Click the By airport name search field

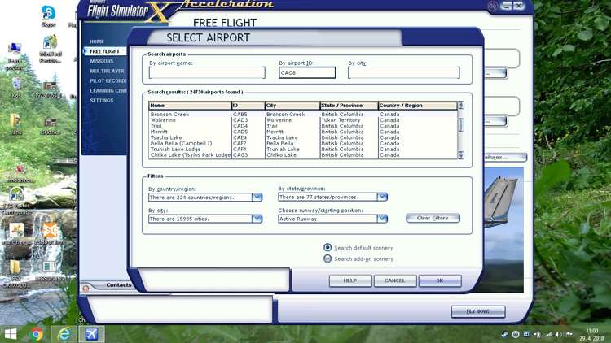pyautogui.click(x=207, y=72)
